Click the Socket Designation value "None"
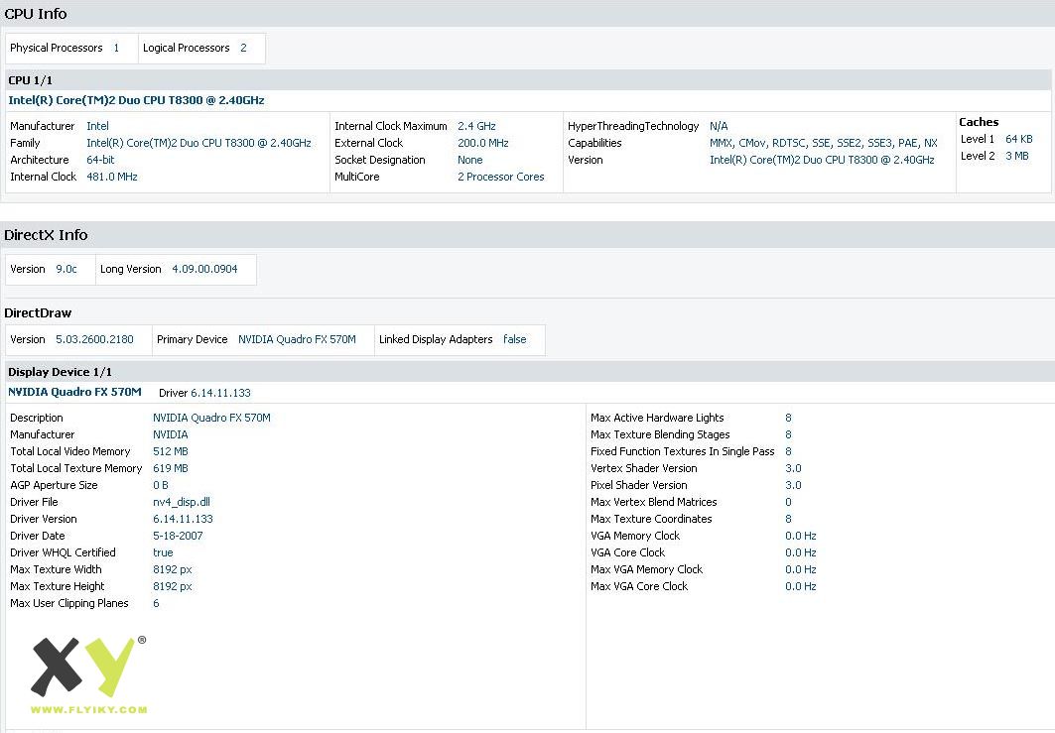The image size is (1055, 733). (469, 160)
